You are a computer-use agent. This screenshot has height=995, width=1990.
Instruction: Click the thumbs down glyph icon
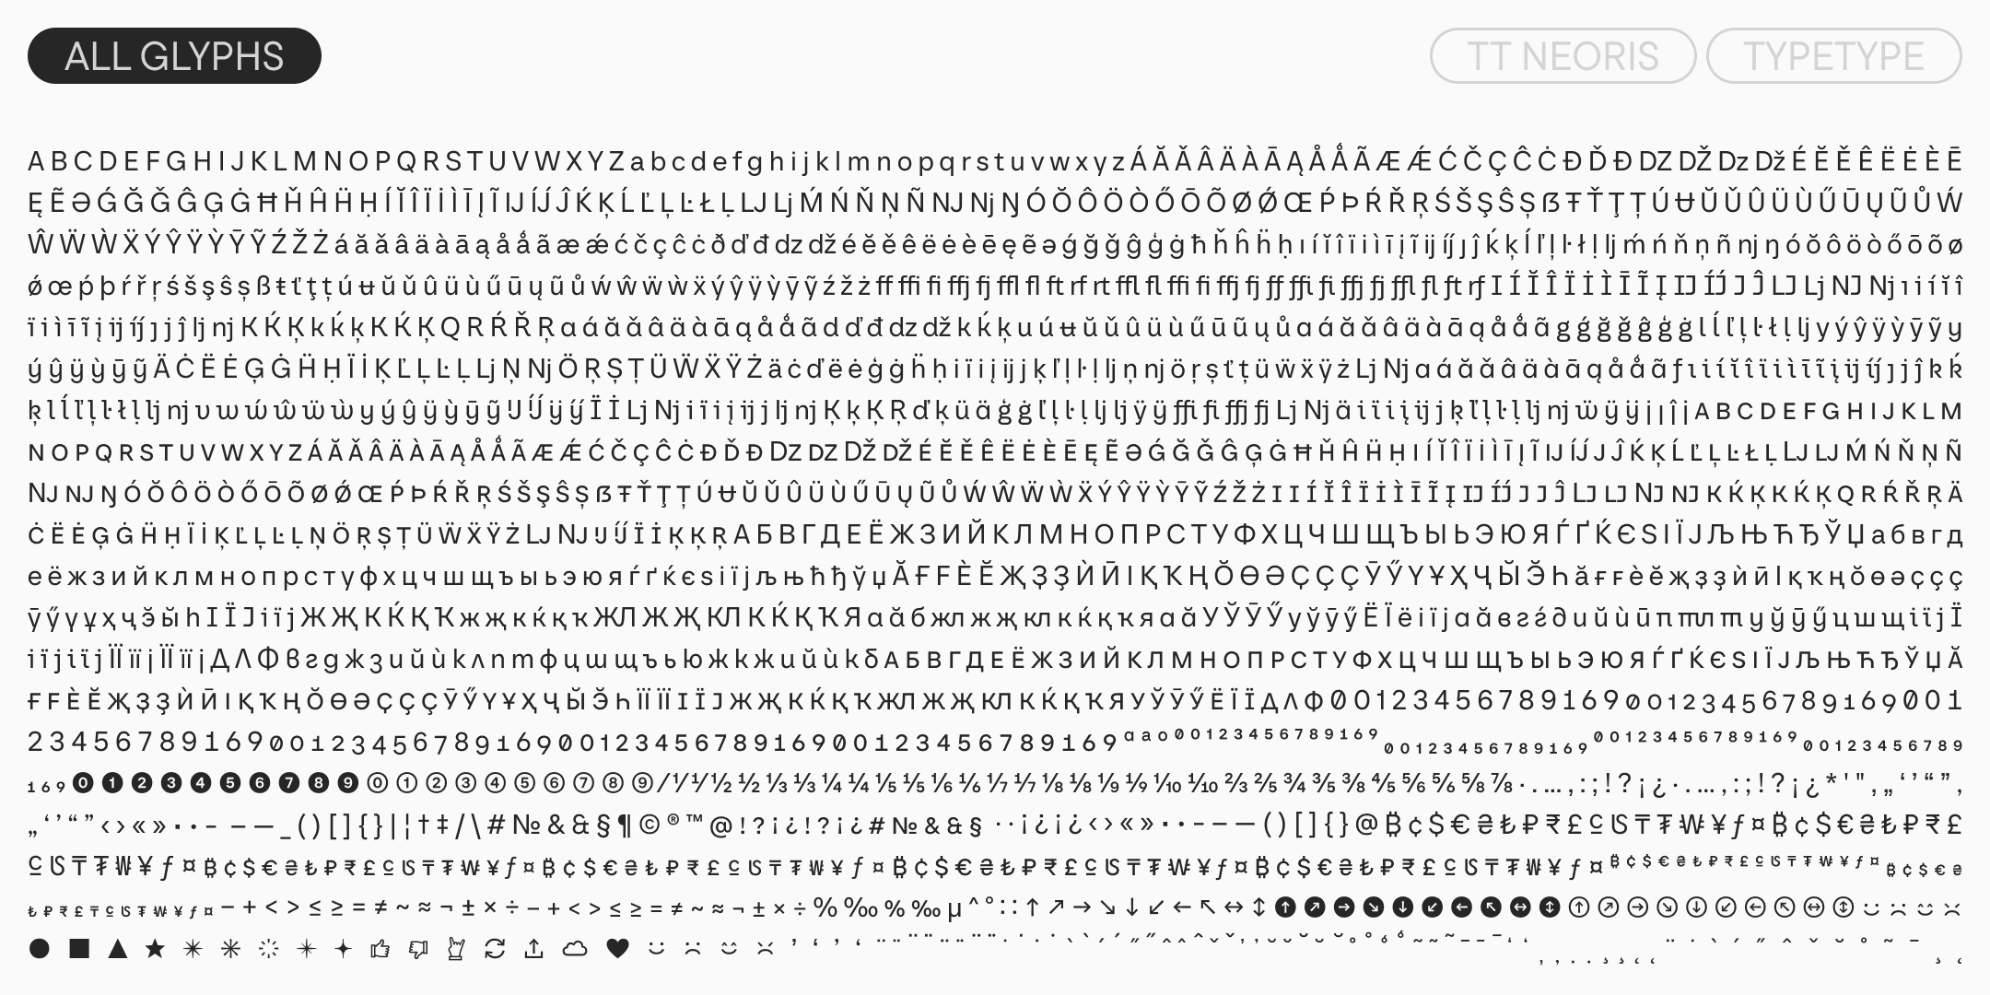point(418,949)
